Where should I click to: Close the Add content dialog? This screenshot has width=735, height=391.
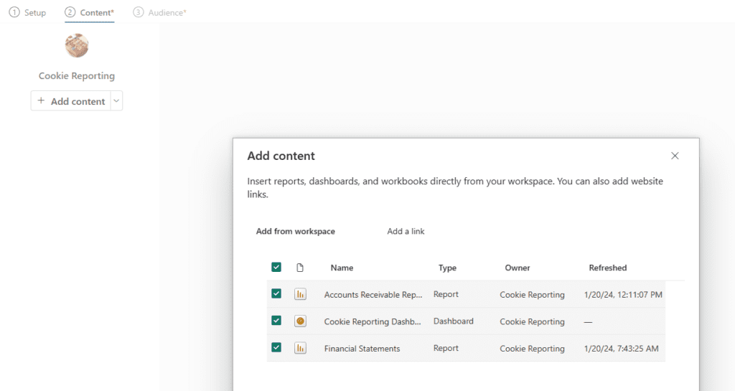click(x=675, y=156)
